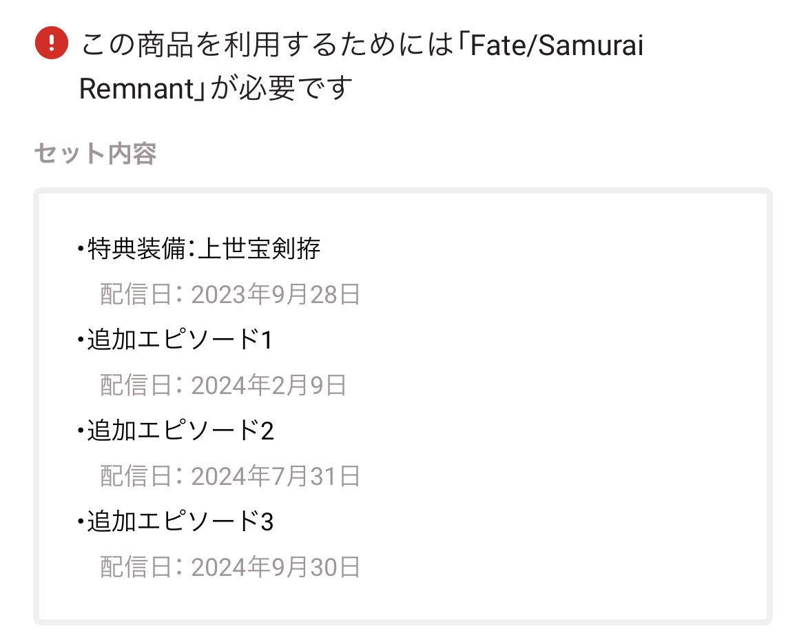Click the 配信日 label under 追加エピソード3
This screenshot has width=806, height=642.
[x=136, y=568]
